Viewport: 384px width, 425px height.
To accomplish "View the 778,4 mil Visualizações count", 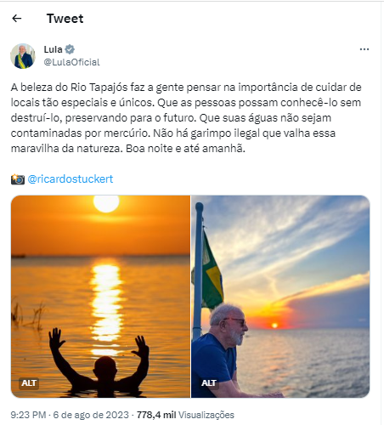I will click(x=185, y=415).
